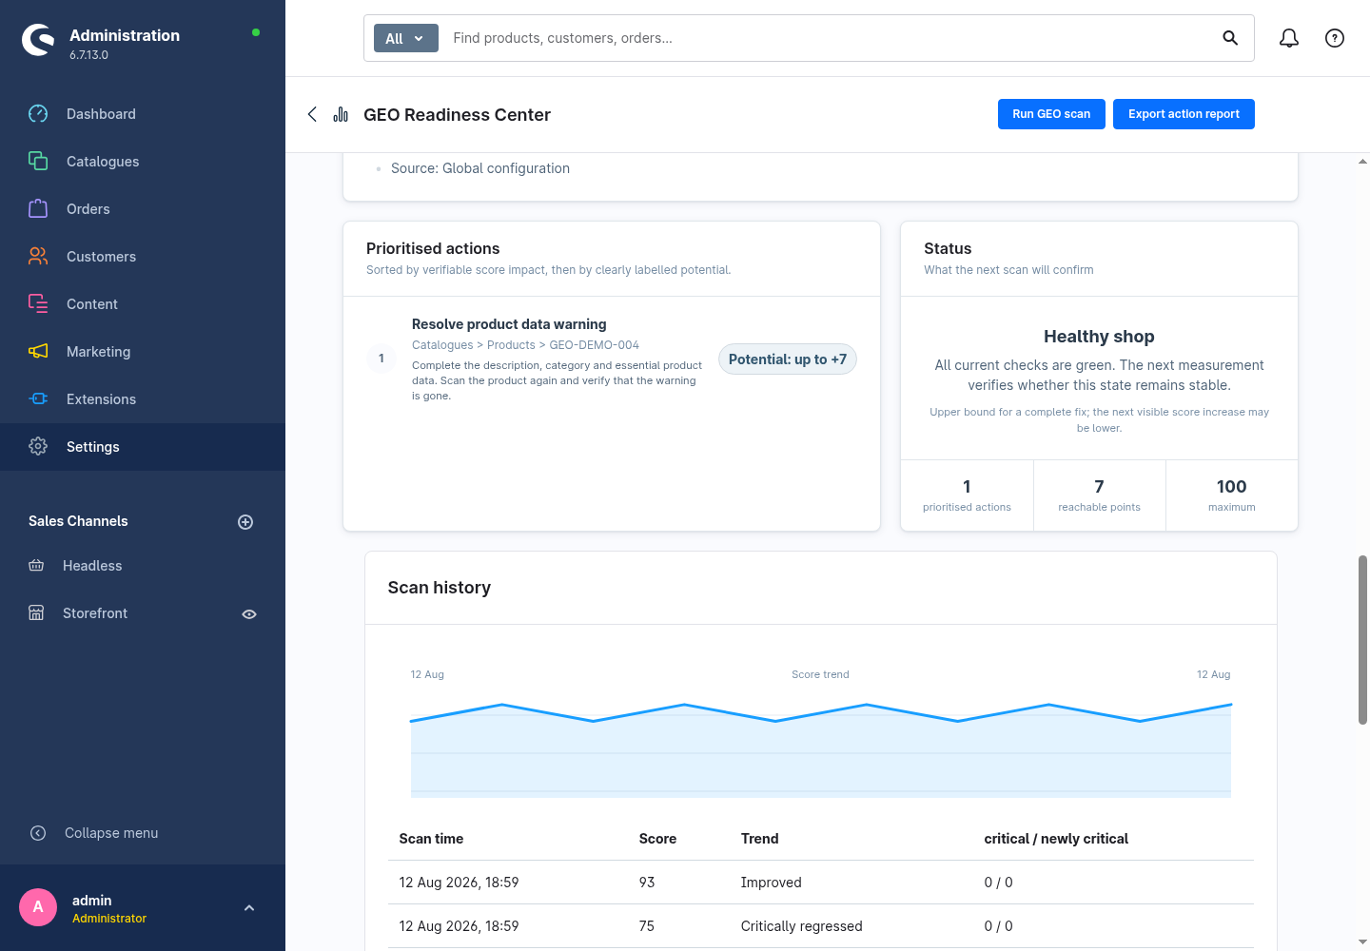The image size is (1370, 951).
Task: Click the Customers people icon
Action: pyautogui.click(x=38, y=257)
